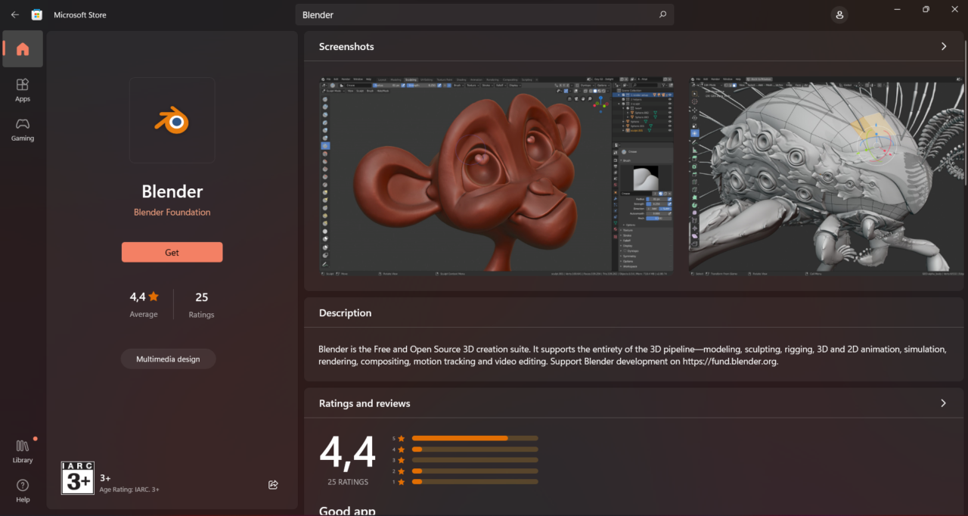Open the Home page in sidebar
Image resolution: width=968 pixels, height=516 pixels.
pos(23,49)
